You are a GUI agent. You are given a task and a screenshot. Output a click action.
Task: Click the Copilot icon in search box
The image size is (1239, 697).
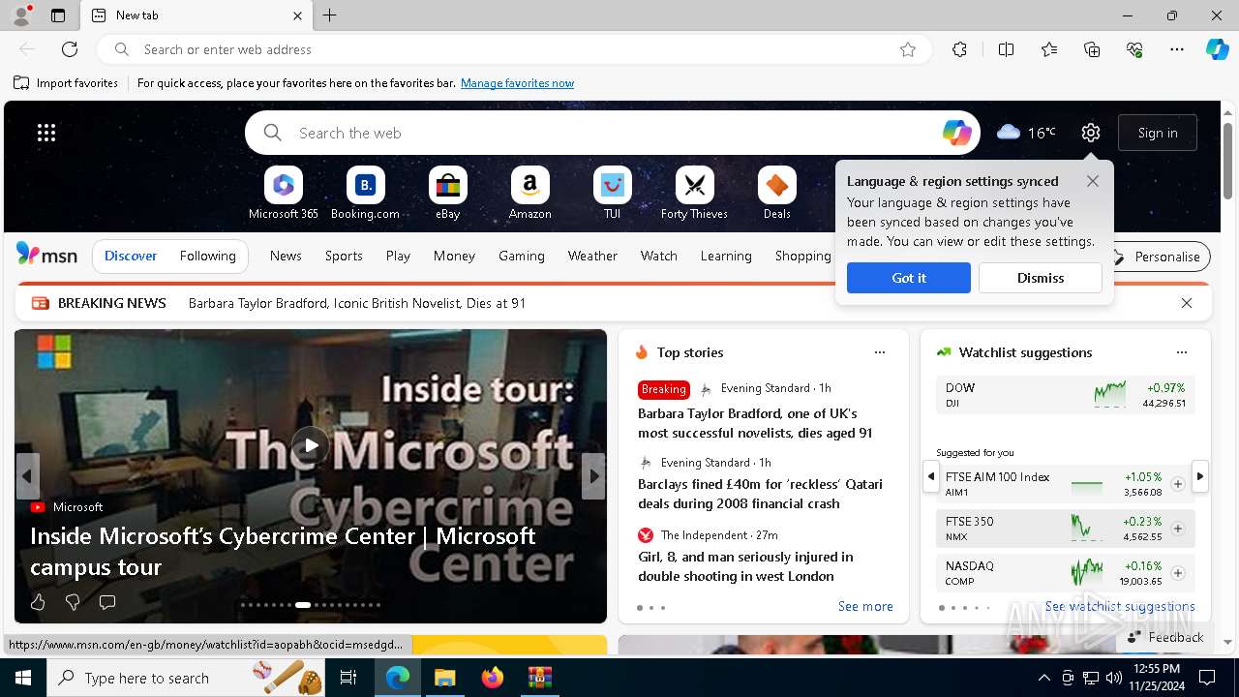tap(956, 133)
